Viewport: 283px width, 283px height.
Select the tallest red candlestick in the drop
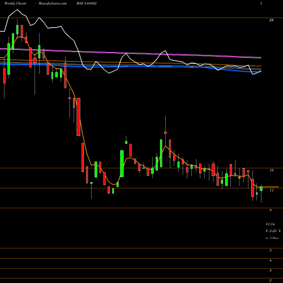(78, 117)
